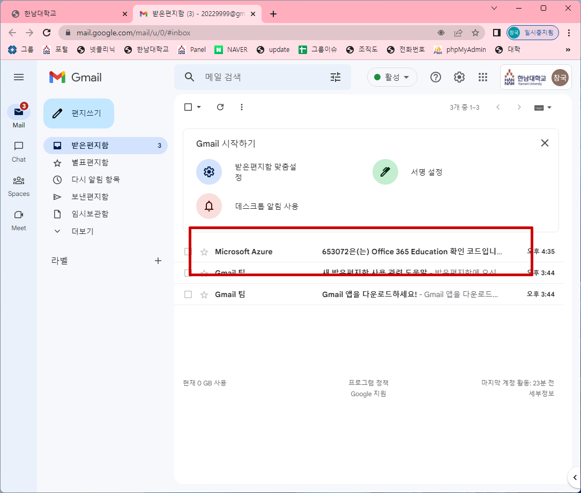Close the Gmail 시작하기 panel

click(x=545, y=143)
